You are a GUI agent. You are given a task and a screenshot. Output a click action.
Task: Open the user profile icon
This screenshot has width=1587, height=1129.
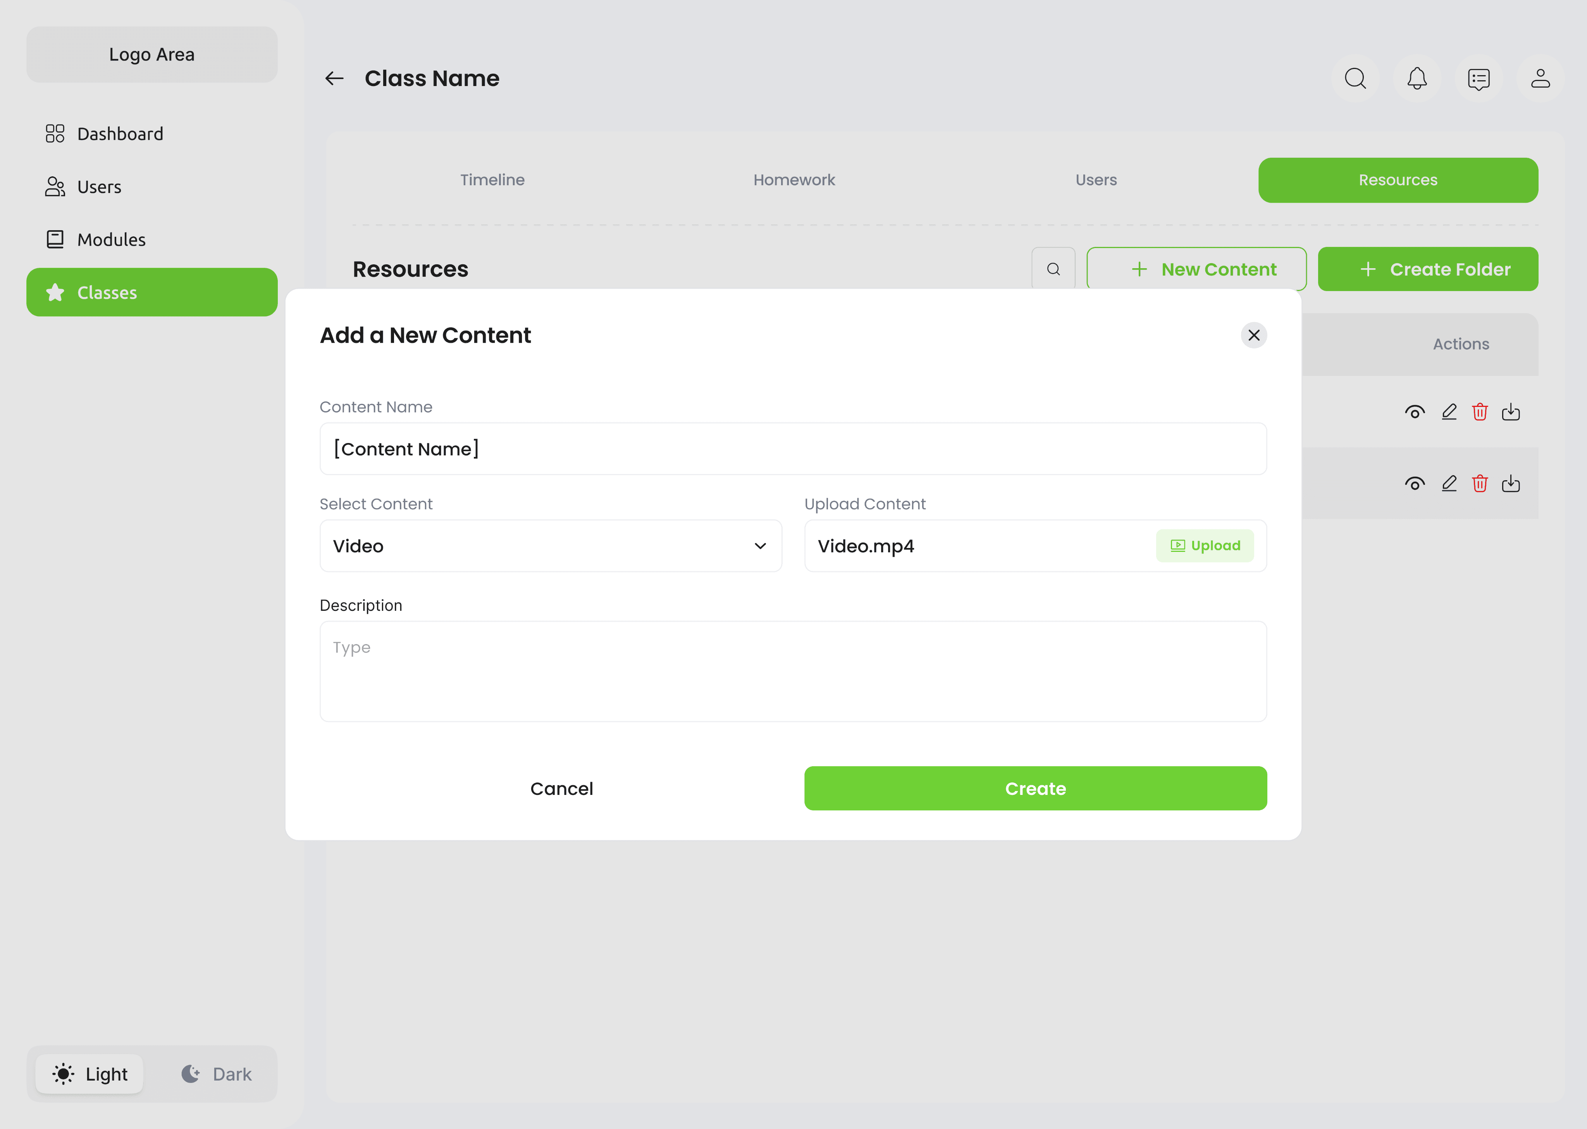(1540, 79)
